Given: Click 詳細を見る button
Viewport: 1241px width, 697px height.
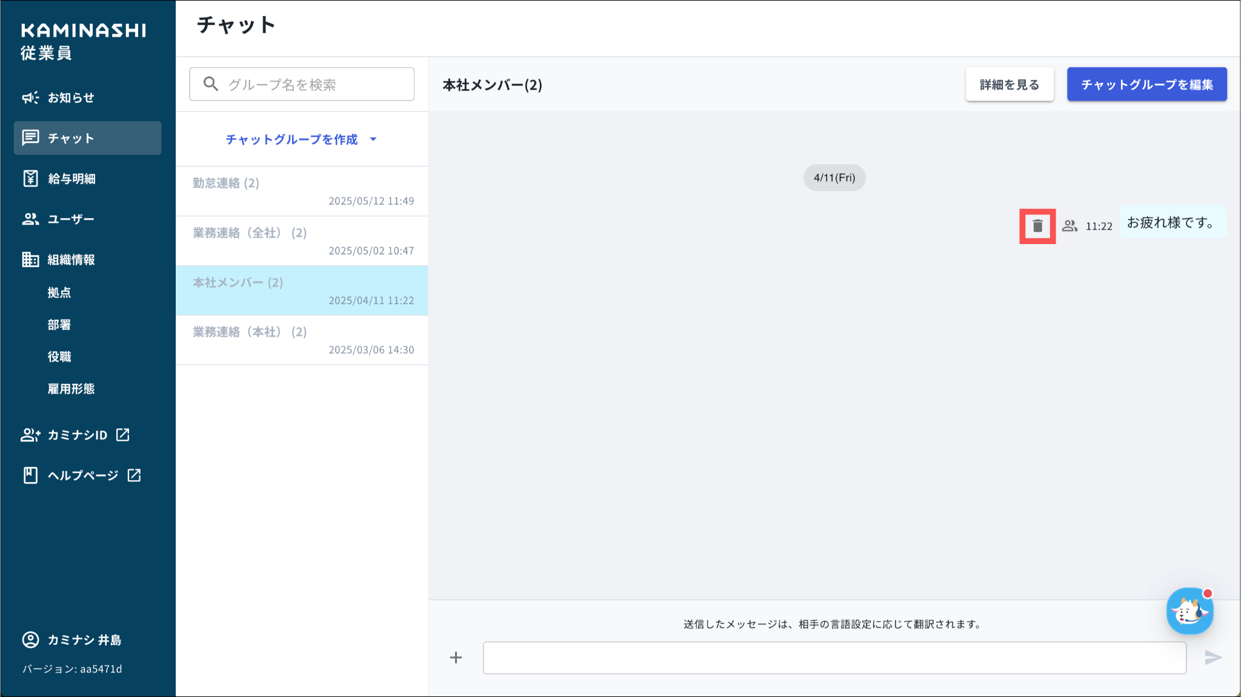Looking at the screenshot, I should (x=1009, y=84).
